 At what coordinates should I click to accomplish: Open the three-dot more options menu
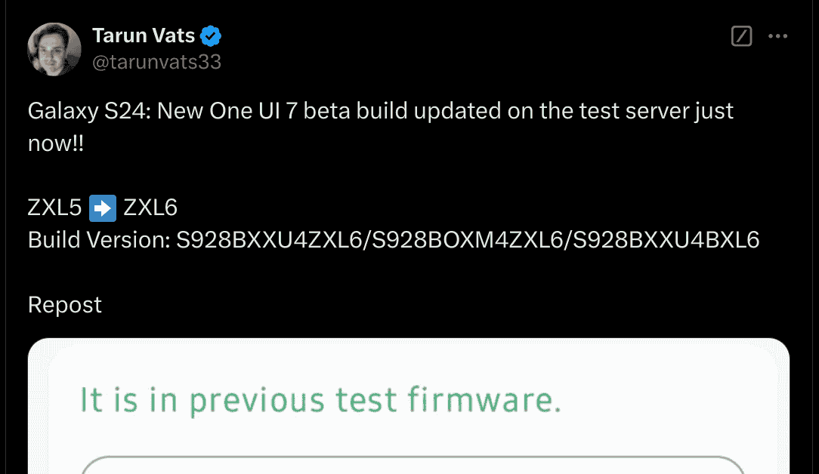[778, 35]
